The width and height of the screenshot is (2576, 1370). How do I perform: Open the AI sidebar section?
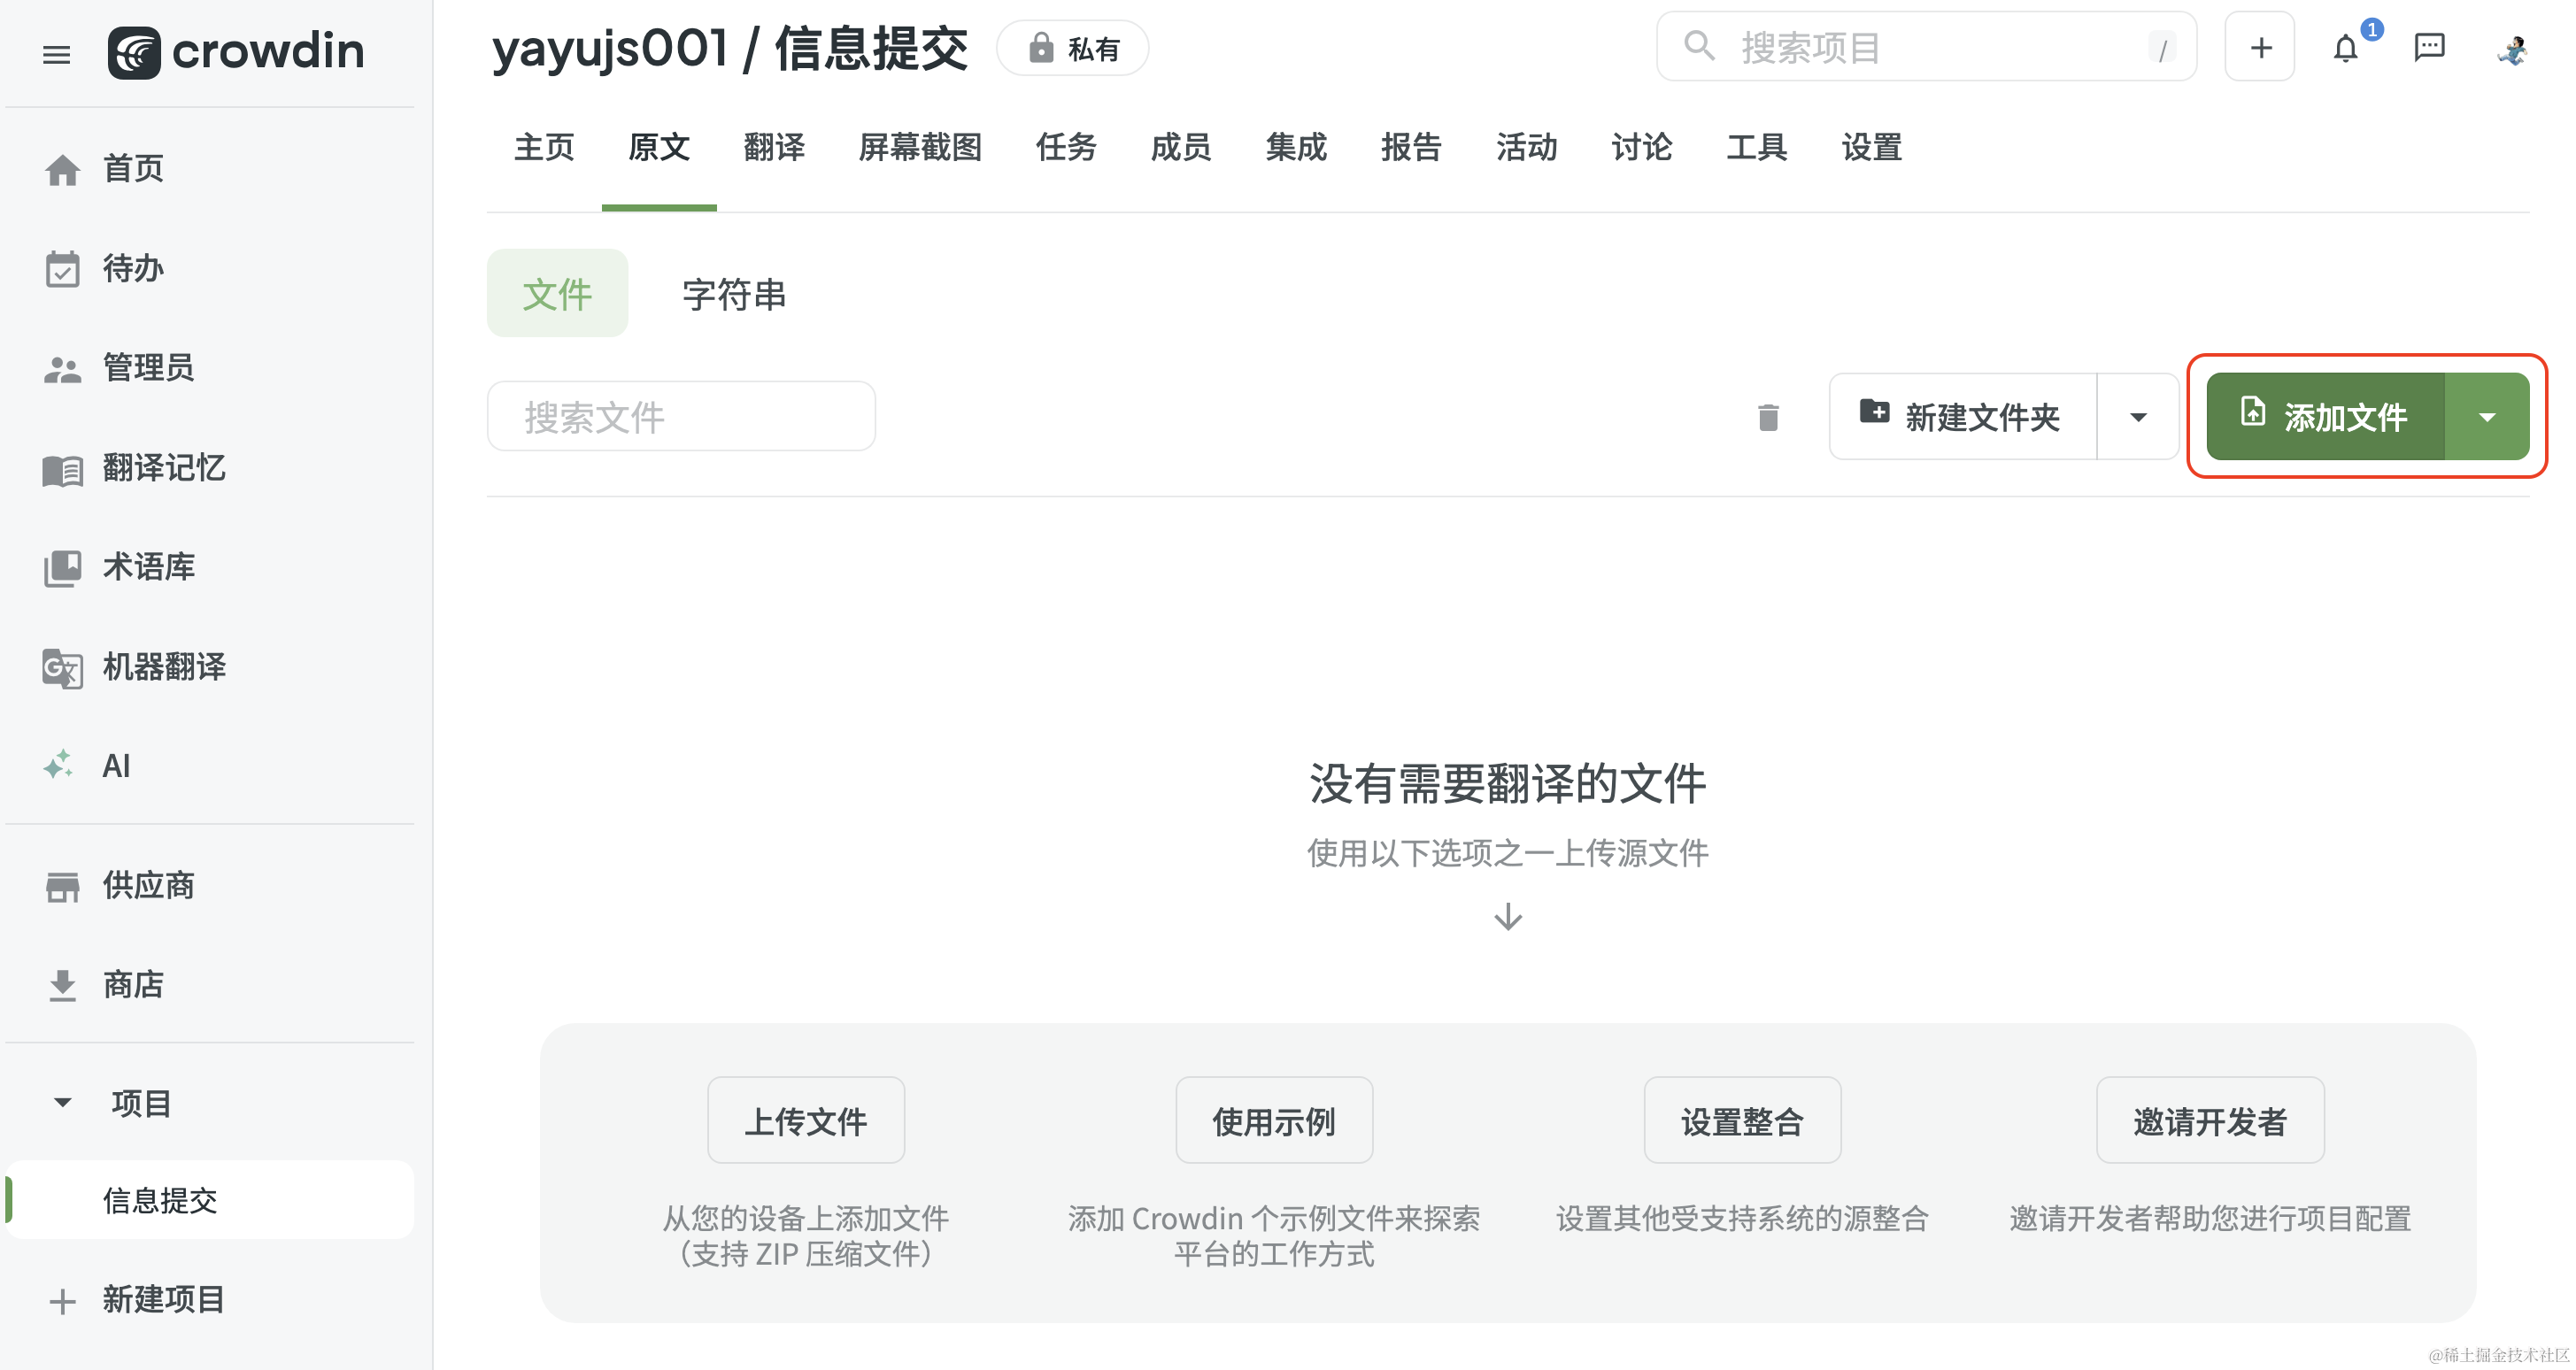pyautogui.click(x=116, y=765)
